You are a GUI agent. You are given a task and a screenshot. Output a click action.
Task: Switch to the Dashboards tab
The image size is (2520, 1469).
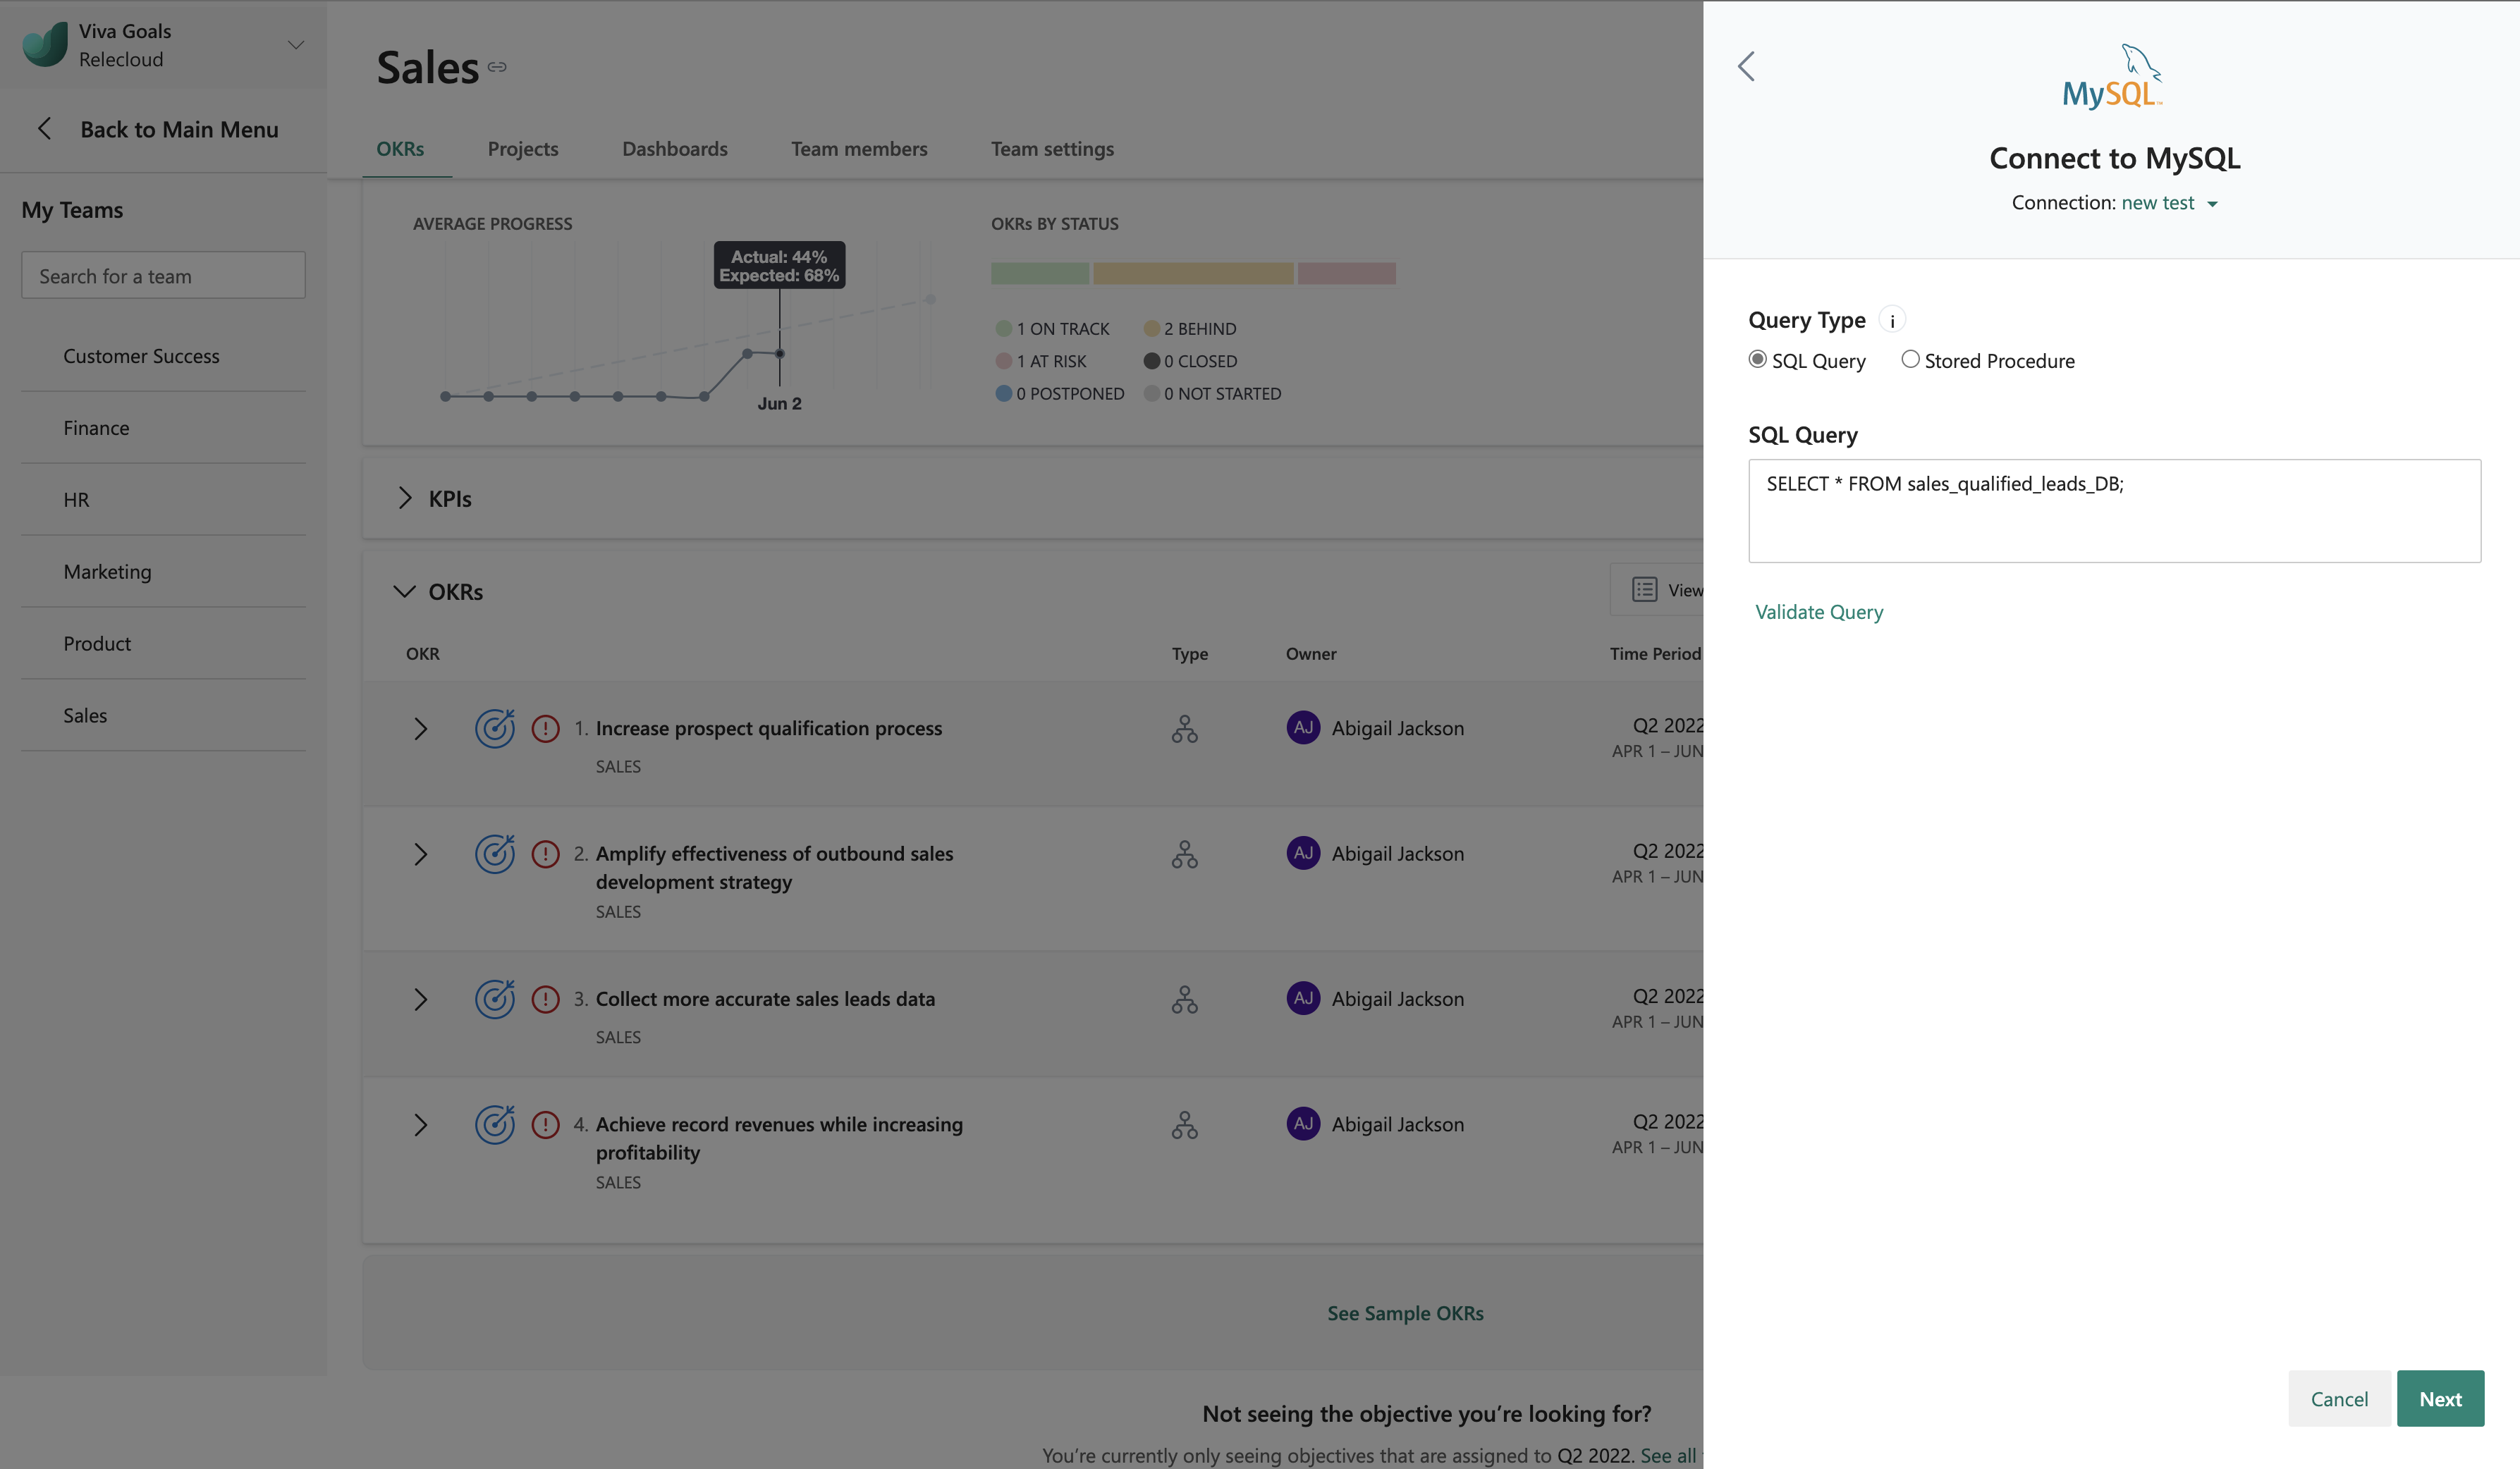click(x=674, y=149)
